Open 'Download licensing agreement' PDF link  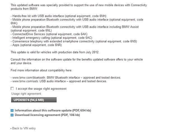tap(47, 115)
